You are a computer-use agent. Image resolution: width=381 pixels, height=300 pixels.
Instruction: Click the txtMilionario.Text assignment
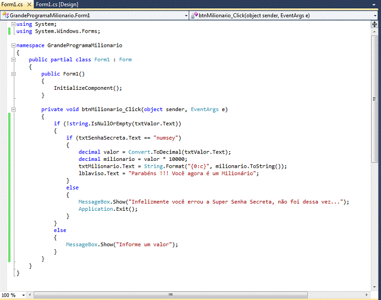(x=183, y=166)
